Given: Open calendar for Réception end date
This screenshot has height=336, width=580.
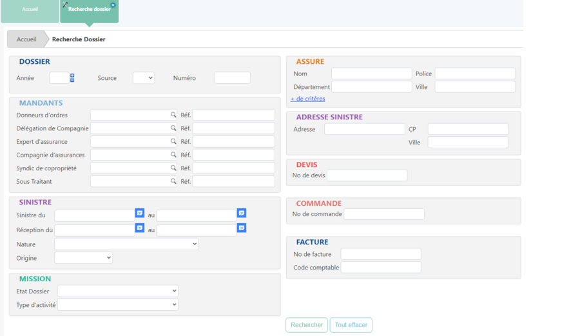Looking at the screenshot, I should point(241,228).
